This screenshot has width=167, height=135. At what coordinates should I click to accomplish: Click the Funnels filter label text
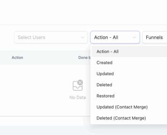[x=154, y=37]
